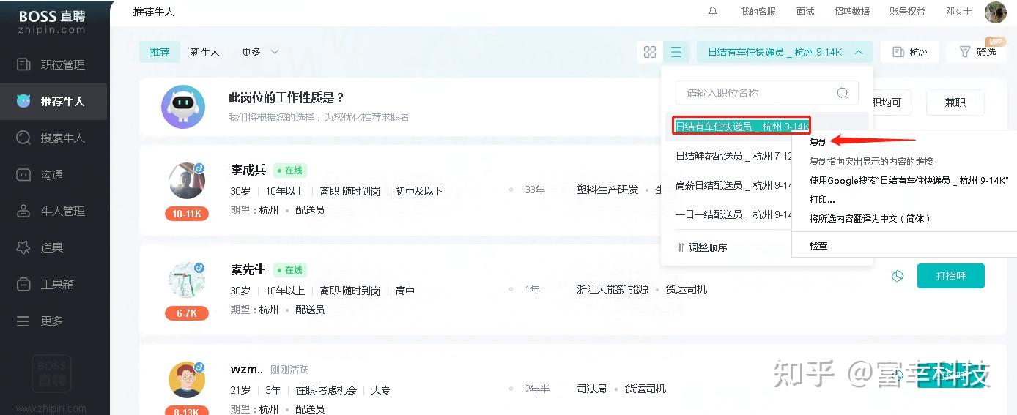Viewport: 1017px width, 415px height.
Task: Select 检查 in context menu
Action: pos(818,245)
